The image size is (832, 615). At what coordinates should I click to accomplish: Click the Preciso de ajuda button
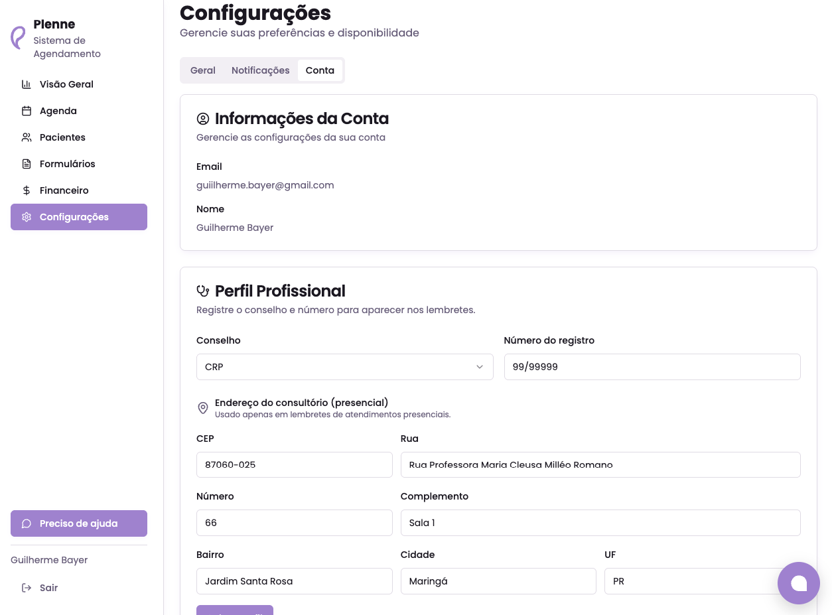79,523
